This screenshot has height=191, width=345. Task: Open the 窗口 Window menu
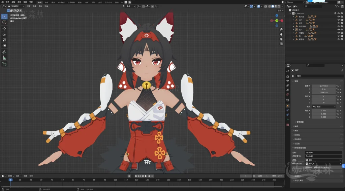point(25,2)
